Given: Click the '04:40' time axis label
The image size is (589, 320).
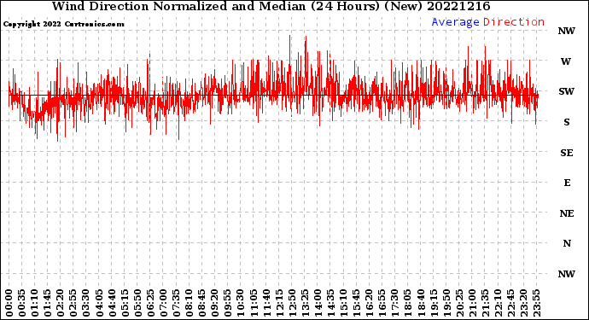Looking at the screenshot, I should click(112, 303).
